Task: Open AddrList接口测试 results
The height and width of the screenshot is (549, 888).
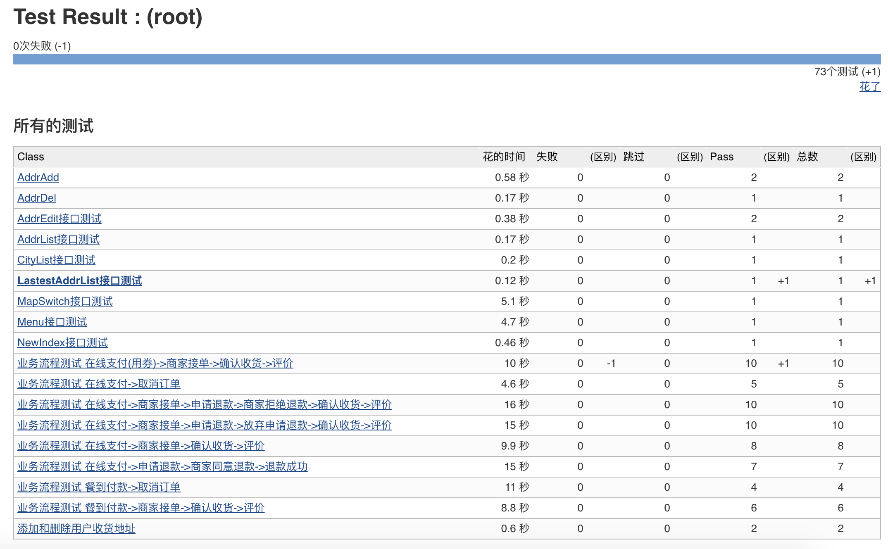Action: point(58,239)
